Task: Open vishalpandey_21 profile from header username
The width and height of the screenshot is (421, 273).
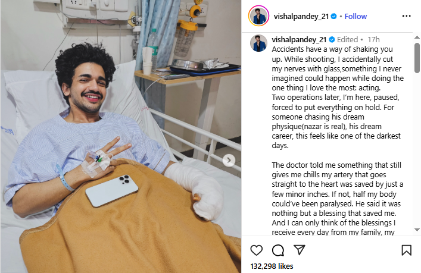Action: click(301, 17)
